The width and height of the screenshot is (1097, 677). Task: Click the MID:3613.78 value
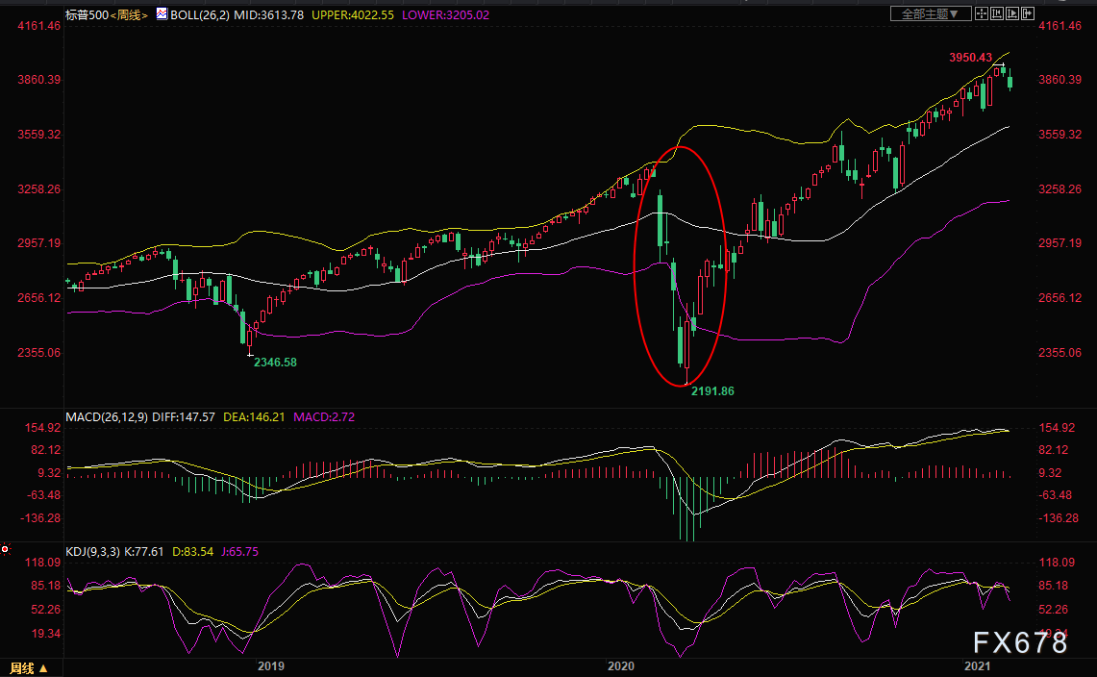click(268, 14)
